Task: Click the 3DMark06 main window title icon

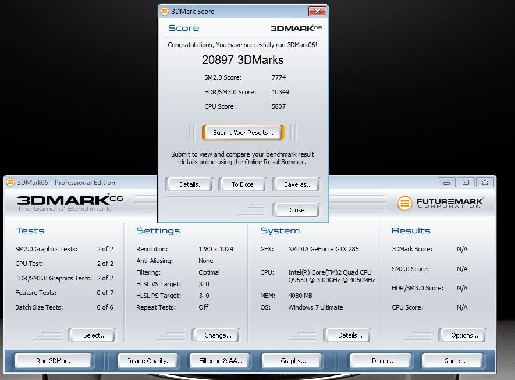Action: (10, 182)
